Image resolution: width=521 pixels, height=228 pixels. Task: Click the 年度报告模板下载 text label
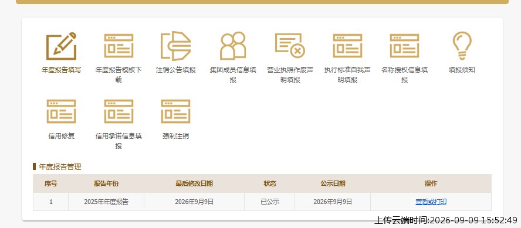[x=119, y=75]
